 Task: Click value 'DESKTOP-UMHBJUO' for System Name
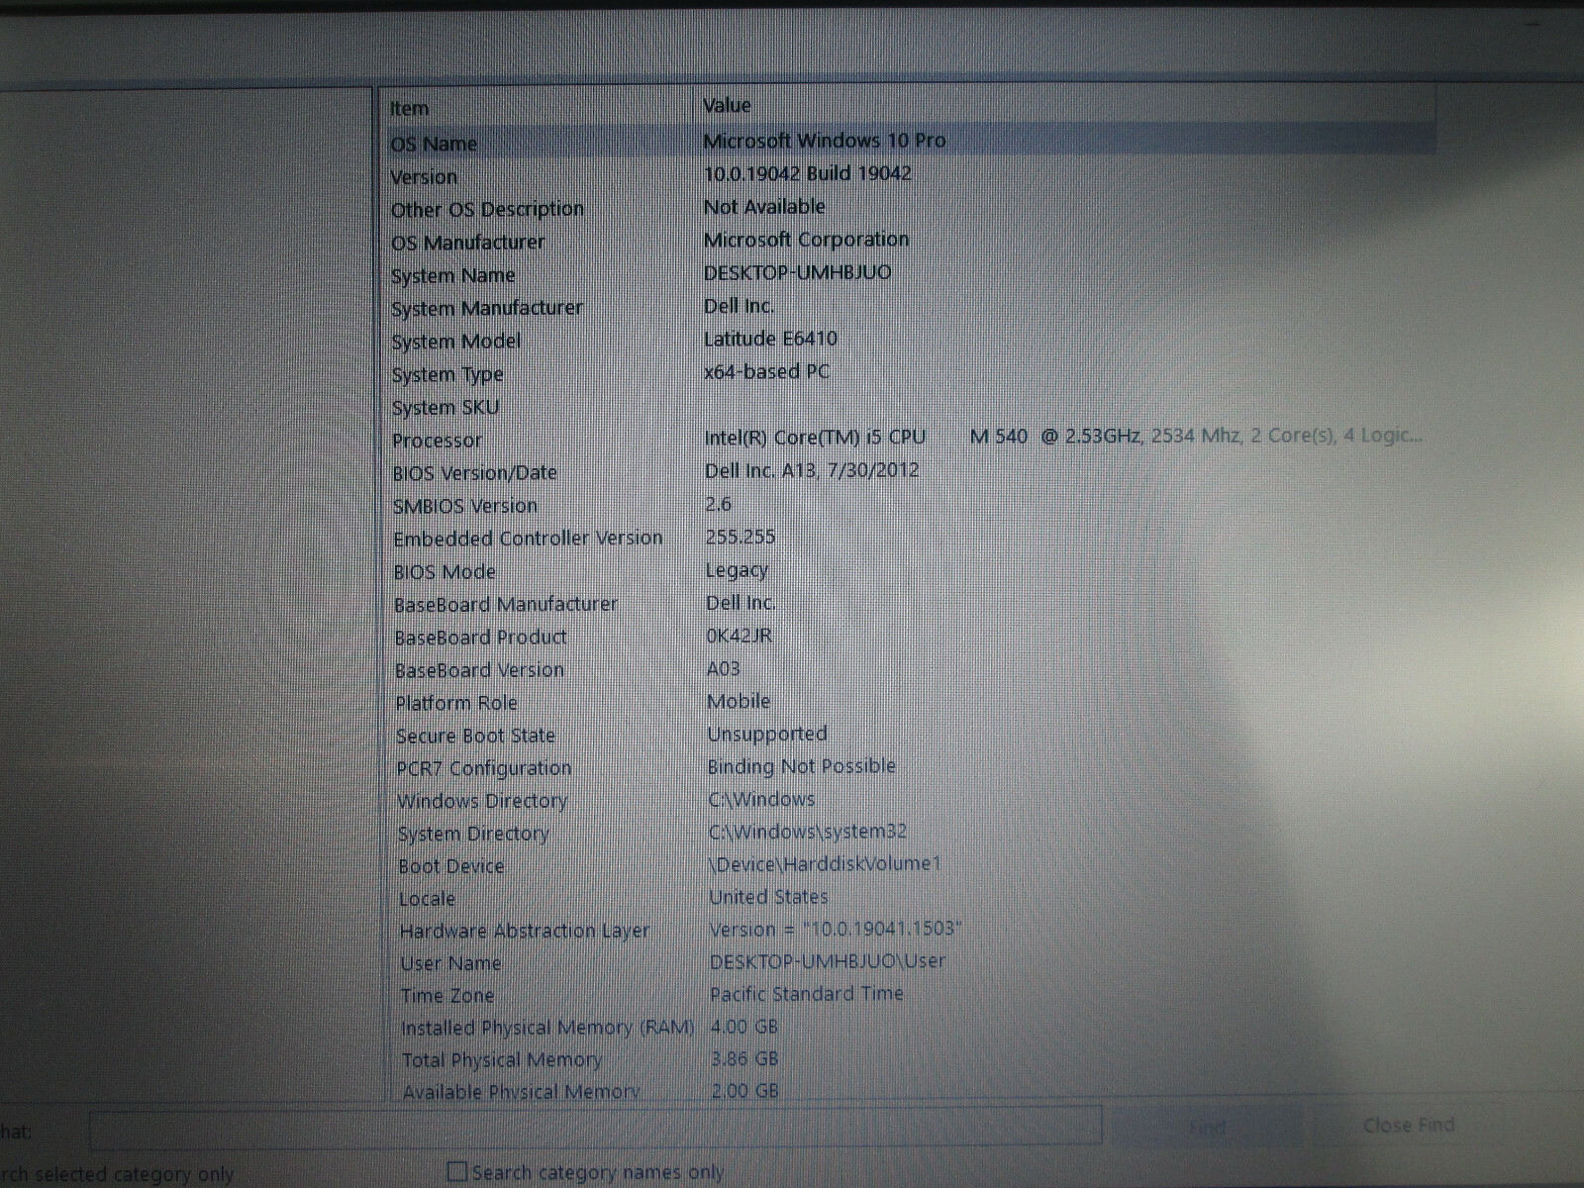(797, 272)
